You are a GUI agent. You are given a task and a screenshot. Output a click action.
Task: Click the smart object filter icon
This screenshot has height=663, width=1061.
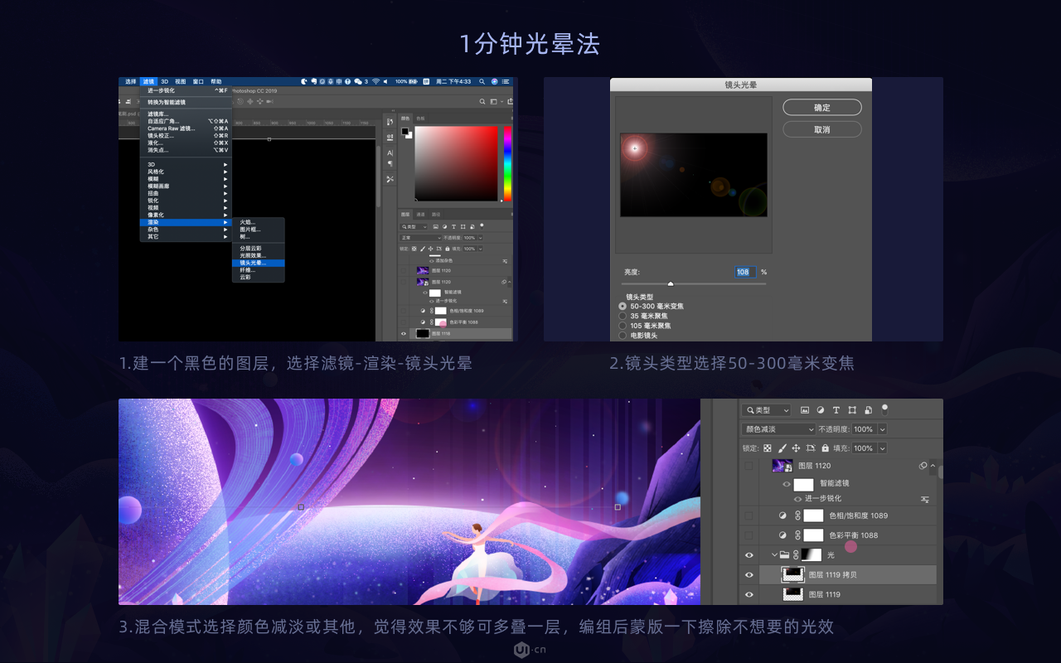point(867,410)
